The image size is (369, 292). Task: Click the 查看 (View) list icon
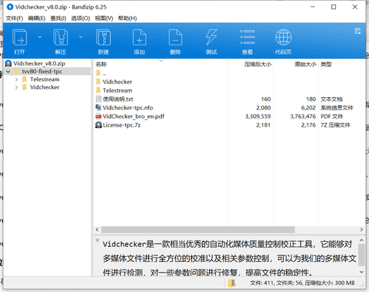pyautogui.click(x=247, y=37)
